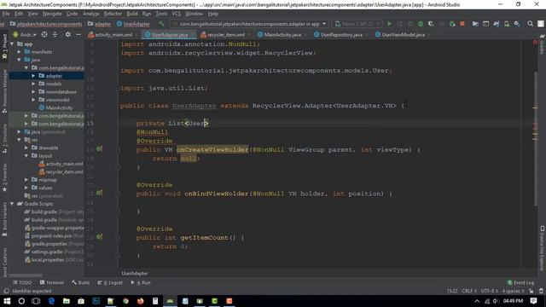The width and height of the screenshot is (546, 307).
Task: Click Attach Debugger to Android Process icon
Action: 452,24
